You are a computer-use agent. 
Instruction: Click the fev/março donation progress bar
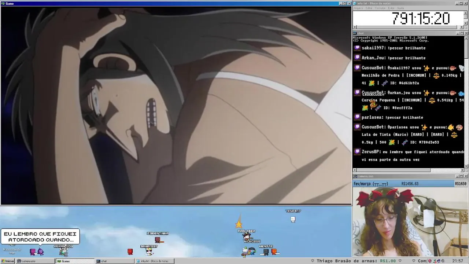(x=410, y=184)
